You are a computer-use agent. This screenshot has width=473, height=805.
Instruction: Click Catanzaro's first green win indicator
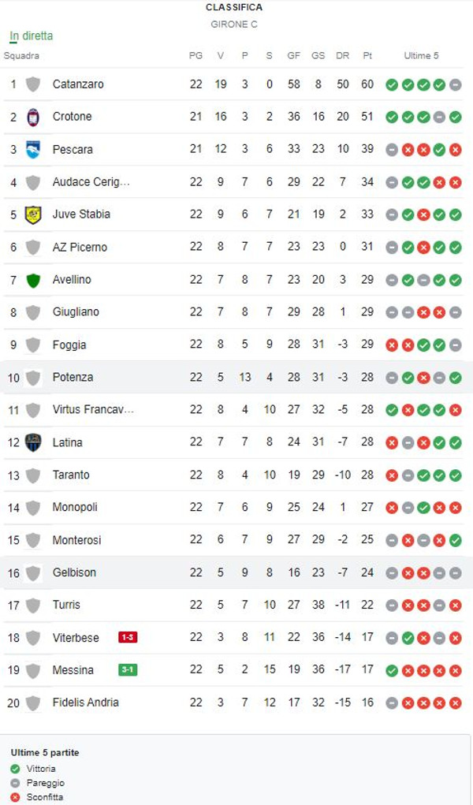[x=392, y=84]
